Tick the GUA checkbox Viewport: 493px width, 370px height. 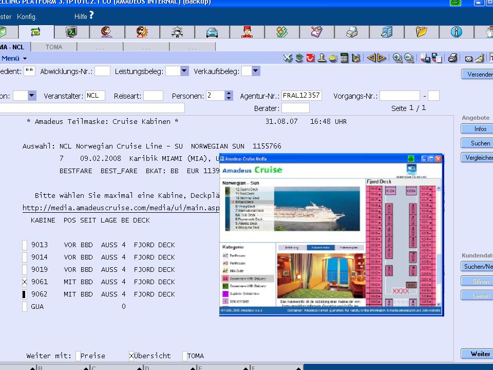point(25,306)
